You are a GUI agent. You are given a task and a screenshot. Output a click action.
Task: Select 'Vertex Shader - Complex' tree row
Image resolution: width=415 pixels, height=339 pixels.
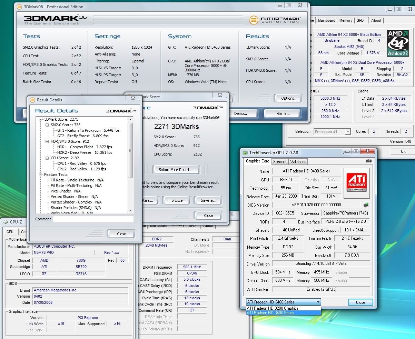pos(76,202)
